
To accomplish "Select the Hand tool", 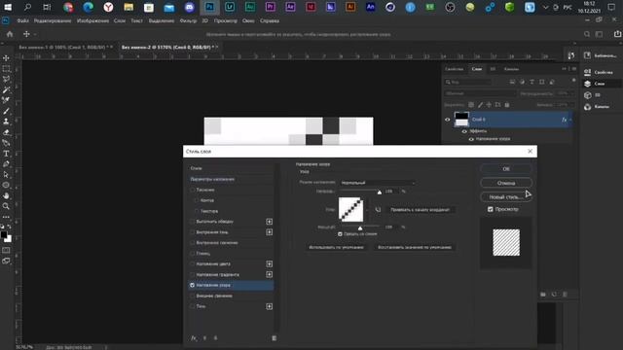I will click(6, 195).
